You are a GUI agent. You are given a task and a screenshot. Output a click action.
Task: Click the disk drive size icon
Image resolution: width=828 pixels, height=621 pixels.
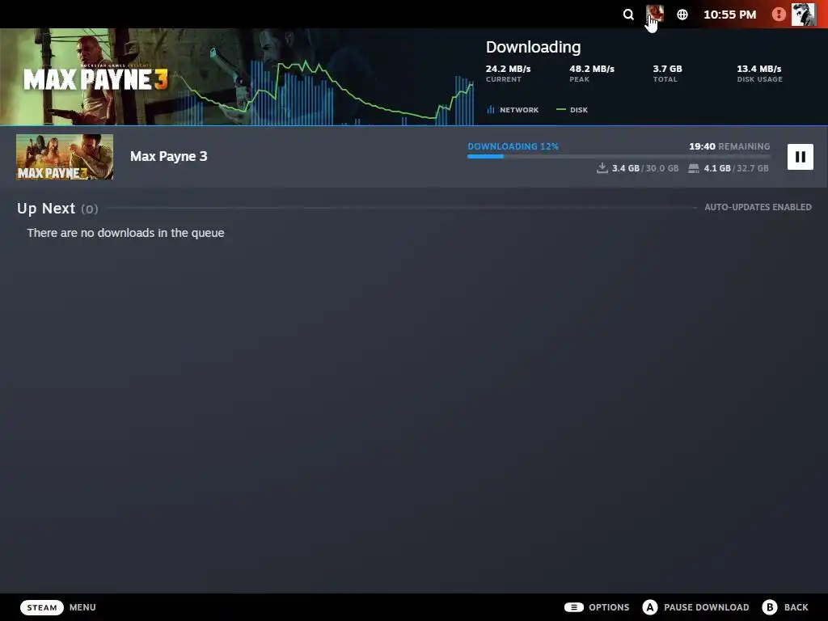pyautogui.click(x=693, y=168)
